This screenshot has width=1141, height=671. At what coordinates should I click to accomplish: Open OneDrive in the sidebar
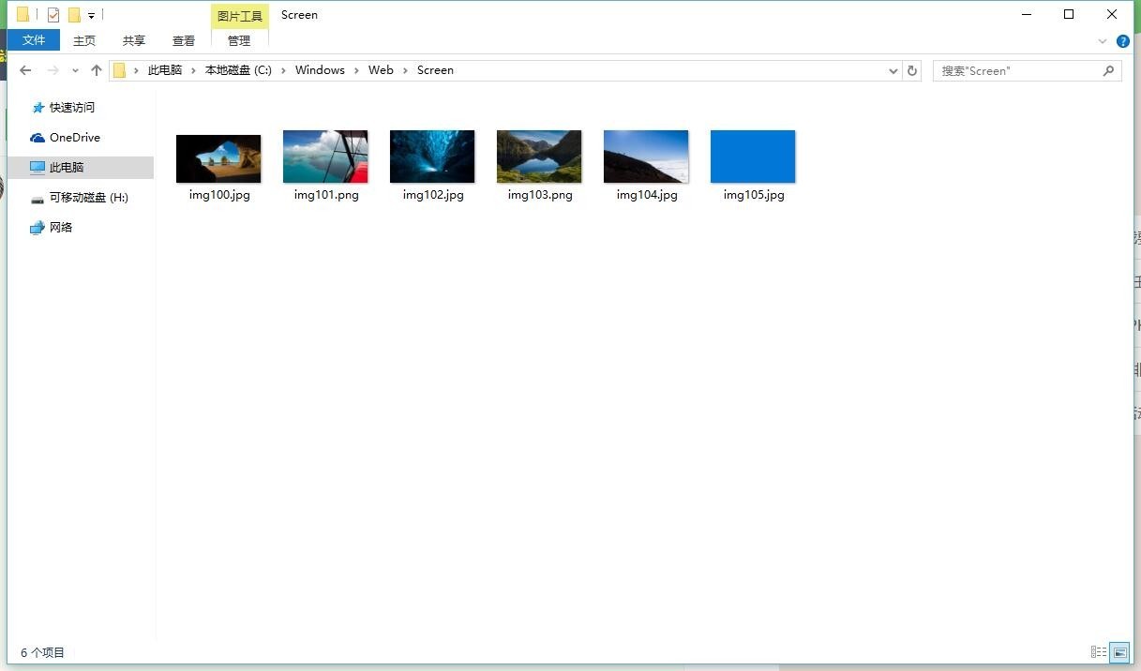click(75, 138)
